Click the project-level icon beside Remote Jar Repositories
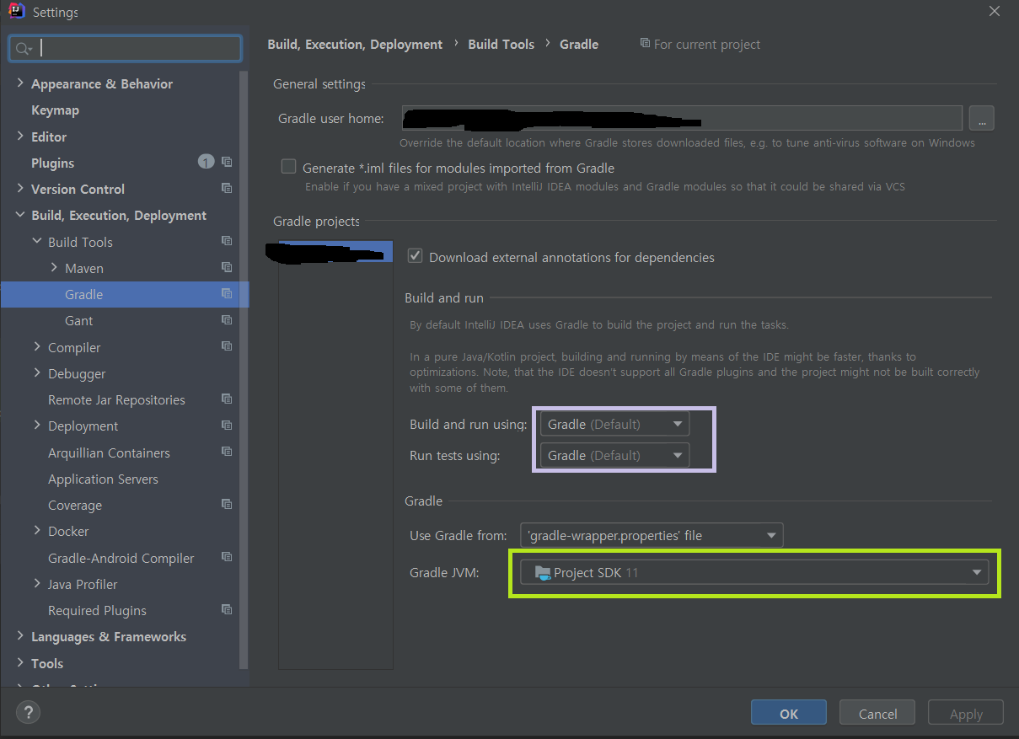 coord(227,399)
